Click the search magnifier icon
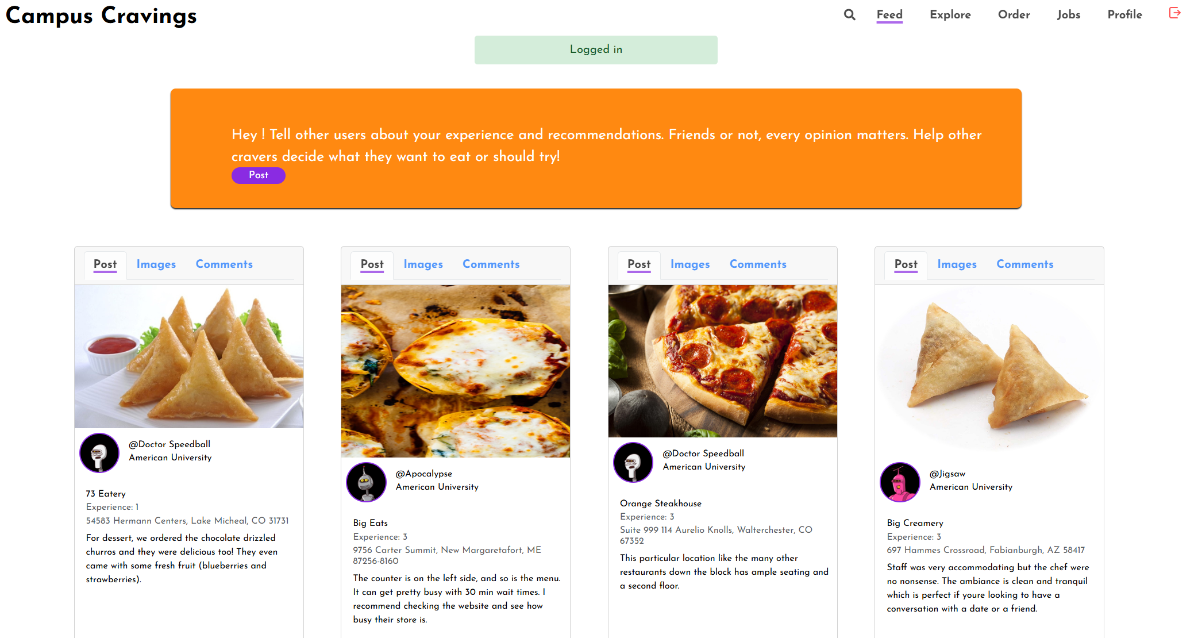Image resolution: width=1198 pixels, height=638 pixels. click(x=849, y=15)
